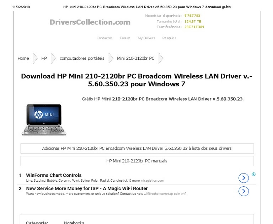Open the wifibrother.com/tap-coin-wifi ad link
273x224 pixels.
pos(165,194)
